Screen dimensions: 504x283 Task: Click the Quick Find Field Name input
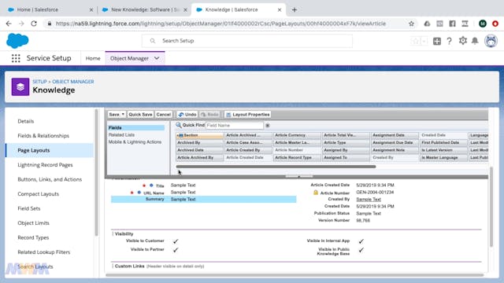(x=235, y=126)
